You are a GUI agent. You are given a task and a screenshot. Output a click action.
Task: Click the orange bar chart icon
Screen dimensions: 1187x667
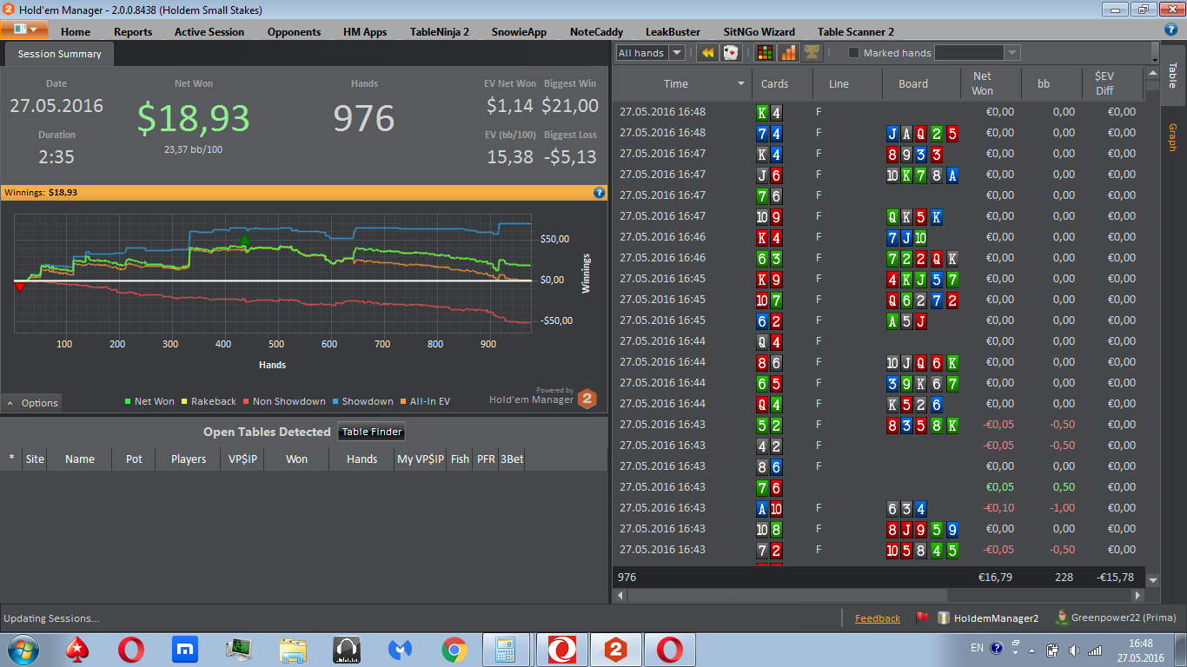pyautogui.click(x=788, y=53)
